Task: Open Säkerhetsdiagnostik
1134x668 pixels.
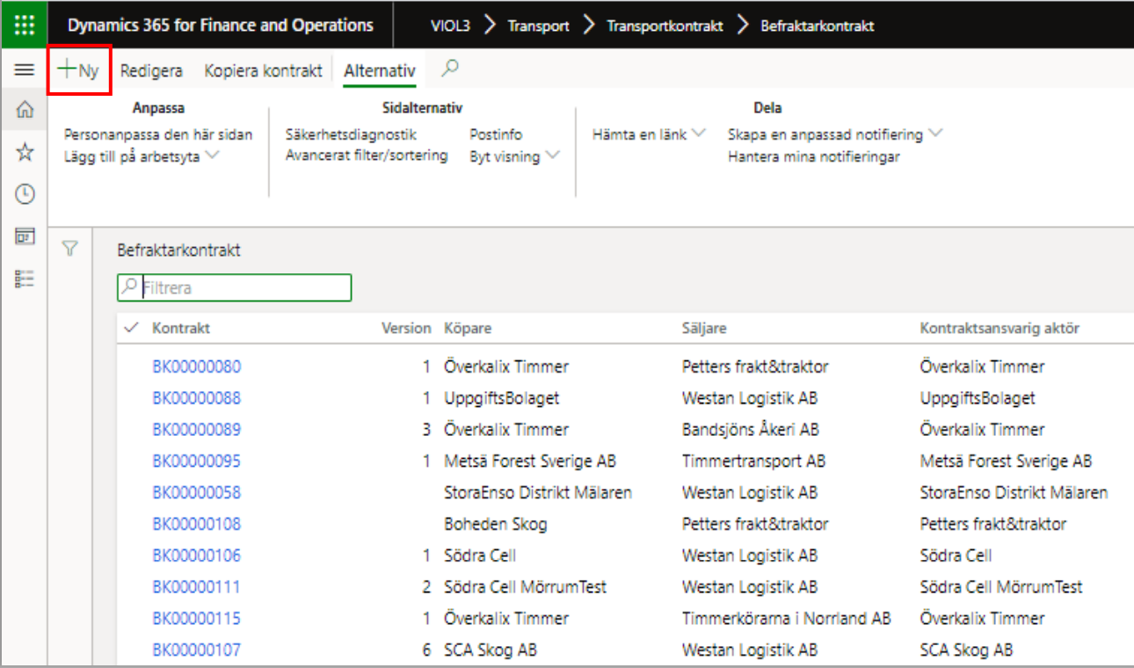Action: pos(351,134)
